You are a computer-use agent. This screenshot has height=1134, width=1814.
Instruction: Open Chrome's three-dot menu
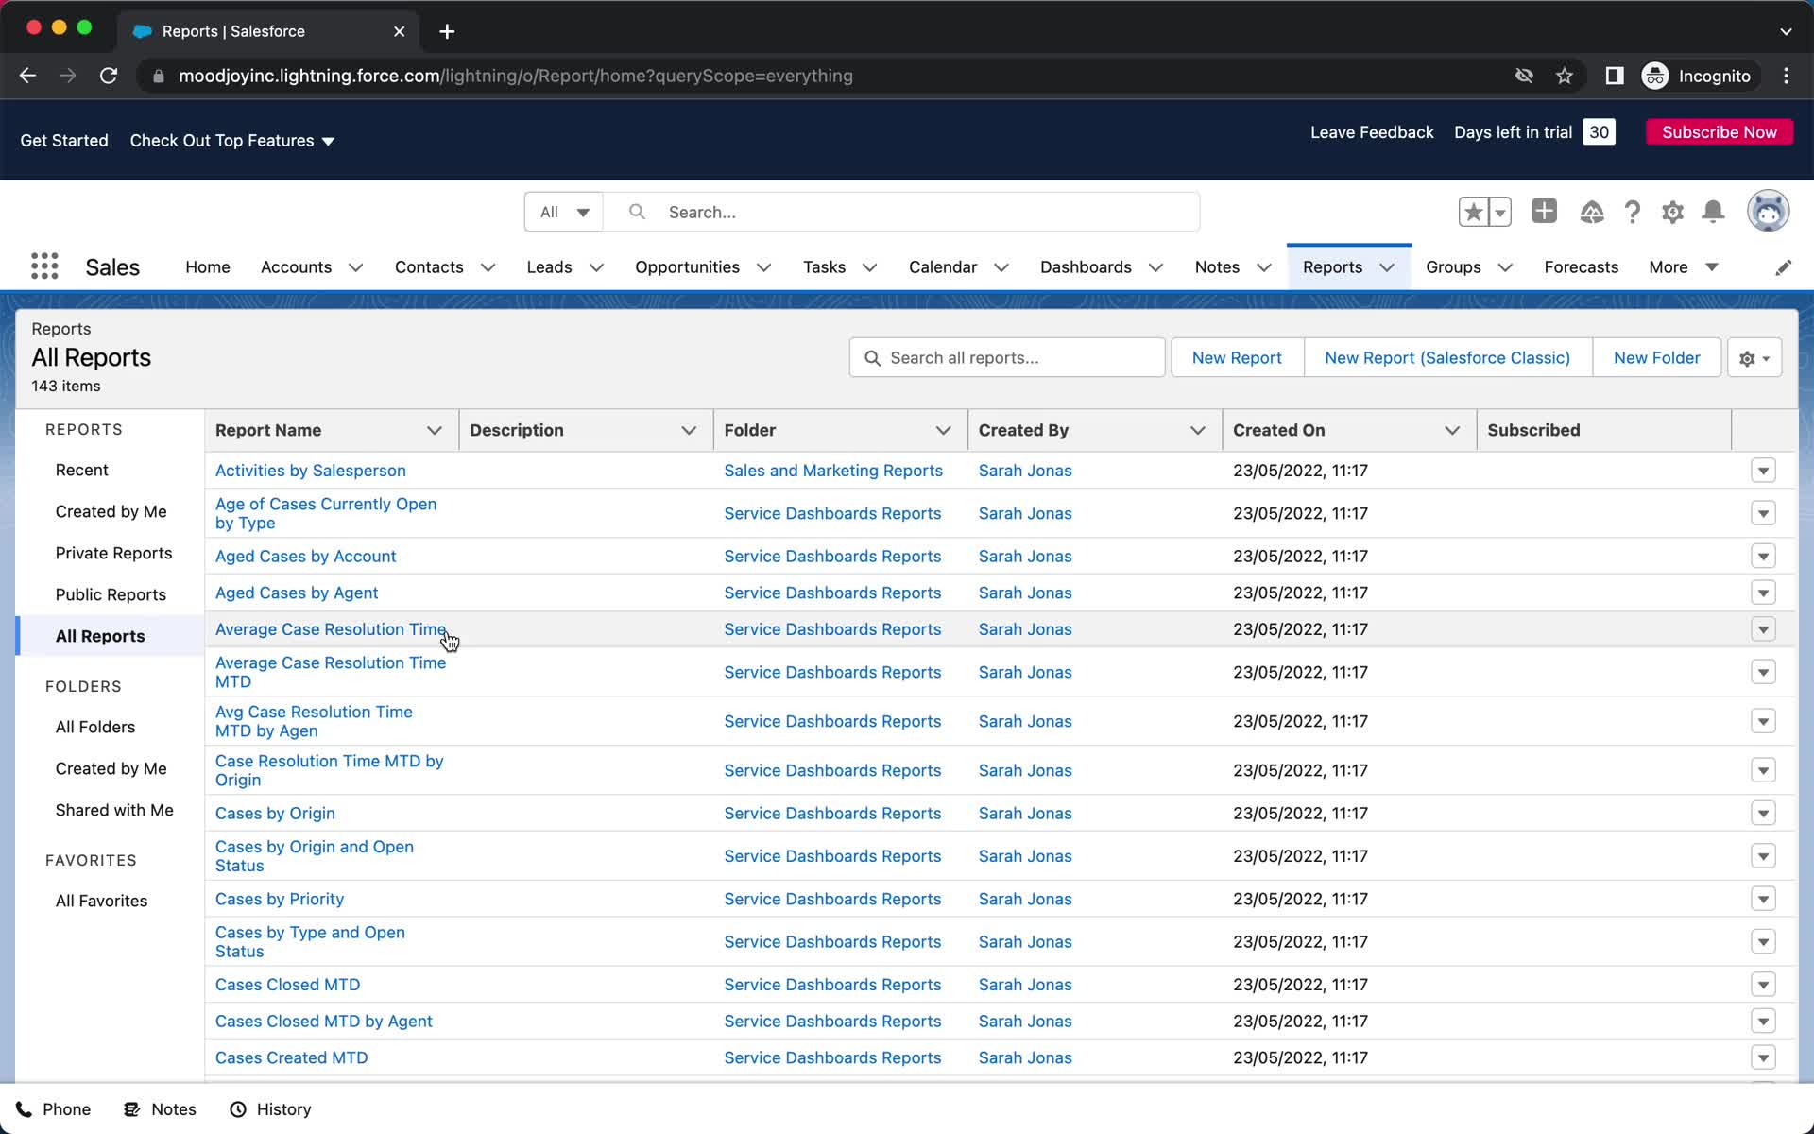1786,76
